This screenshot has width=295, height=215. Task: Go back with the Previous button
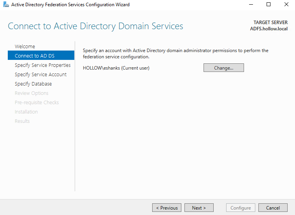click(x=167, y=208)
